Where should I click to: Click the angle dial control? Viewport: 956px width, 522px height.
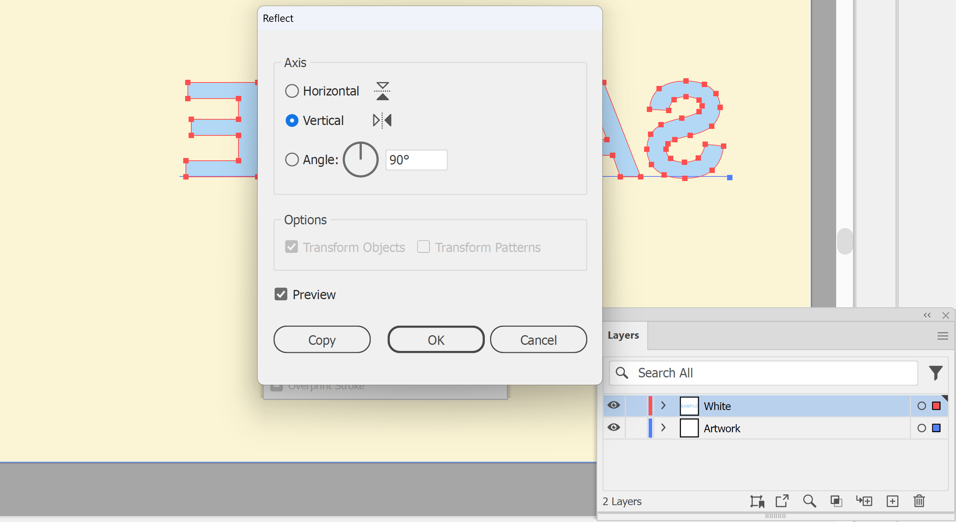click(x=360, y=160)
